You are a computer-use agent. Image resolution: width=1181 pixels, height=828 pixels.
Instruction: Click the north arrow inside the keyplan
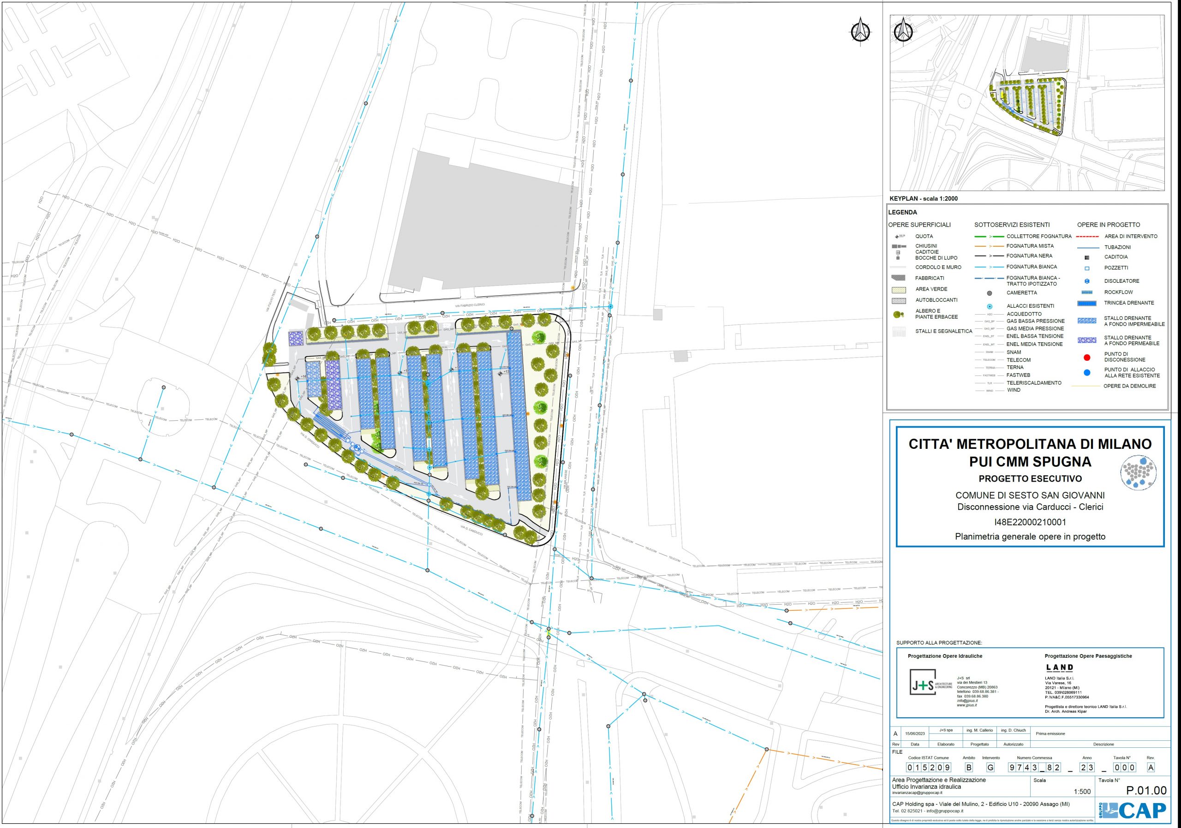click(x=903, y=31)
